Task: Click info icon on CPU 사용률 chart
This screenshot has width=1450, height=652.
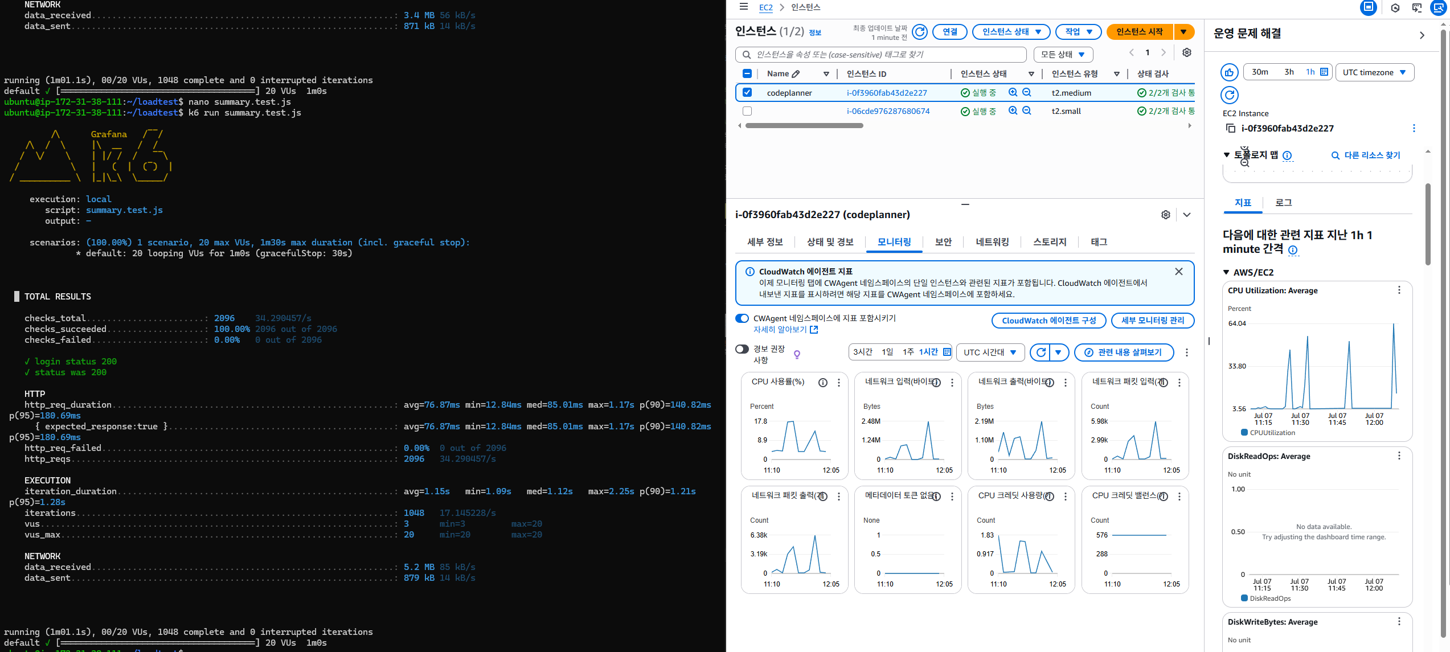Action: point(822,383)
